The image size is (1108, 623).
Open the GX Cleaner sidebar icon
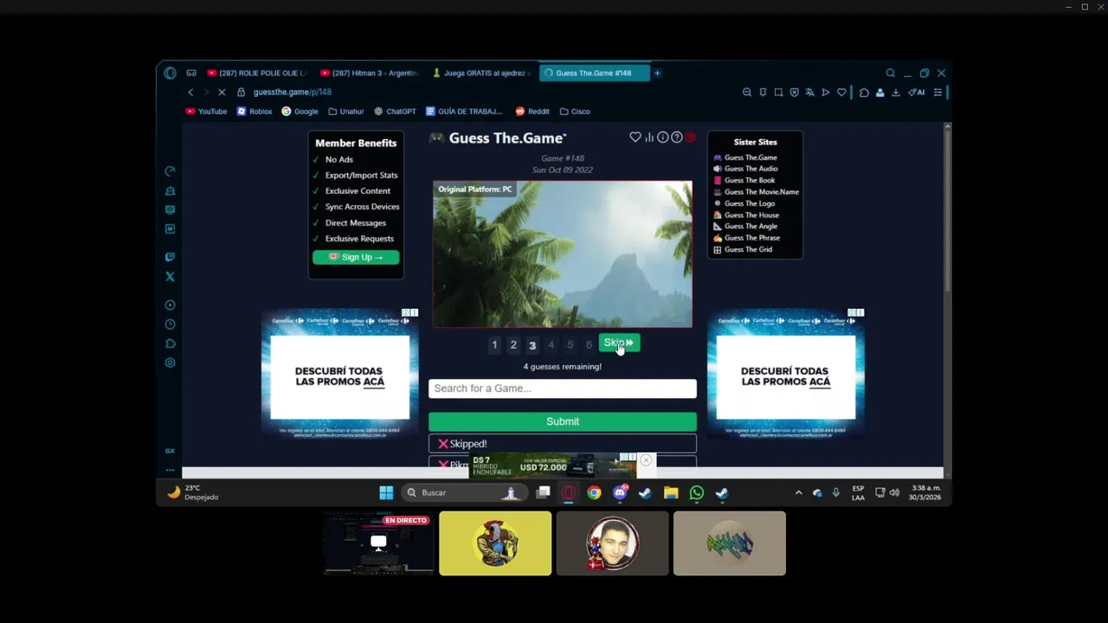tap(170, 190)
